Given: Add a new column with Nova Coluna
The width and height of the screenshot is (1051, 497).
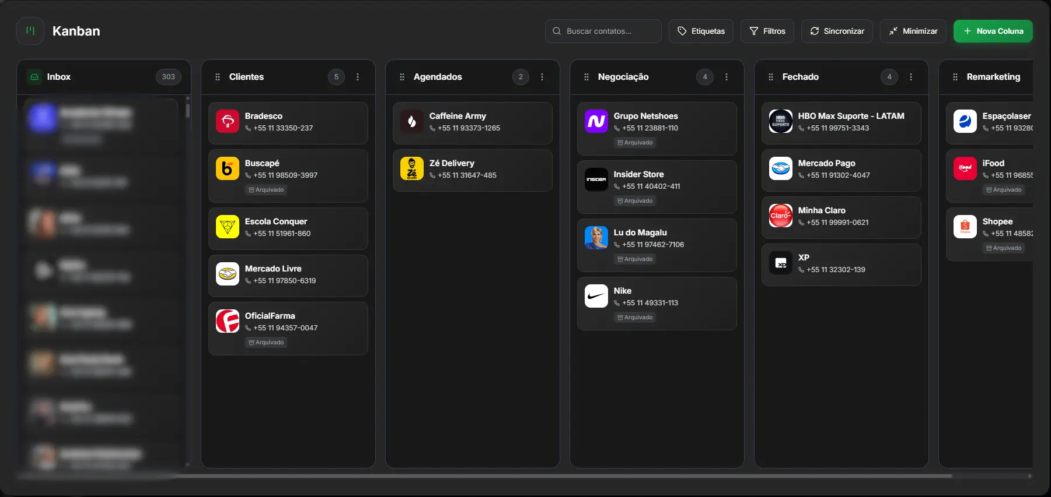Looking at the screenshot, I should pos(993,31).
